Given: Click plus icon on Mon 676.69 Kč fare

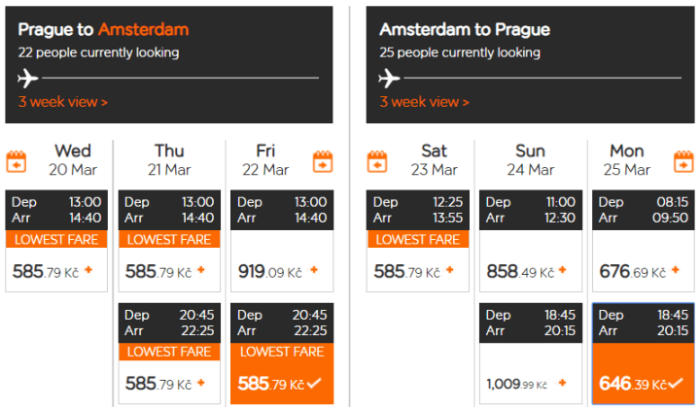Looking at the screenshot, I should 672,272.
